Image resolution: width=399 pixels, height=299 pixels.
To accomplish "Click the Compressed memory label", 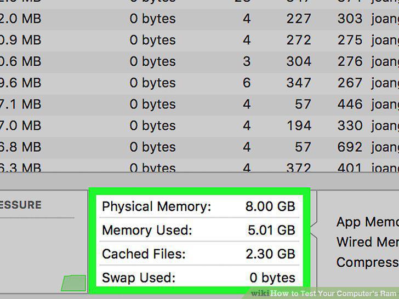I will 367,262.
